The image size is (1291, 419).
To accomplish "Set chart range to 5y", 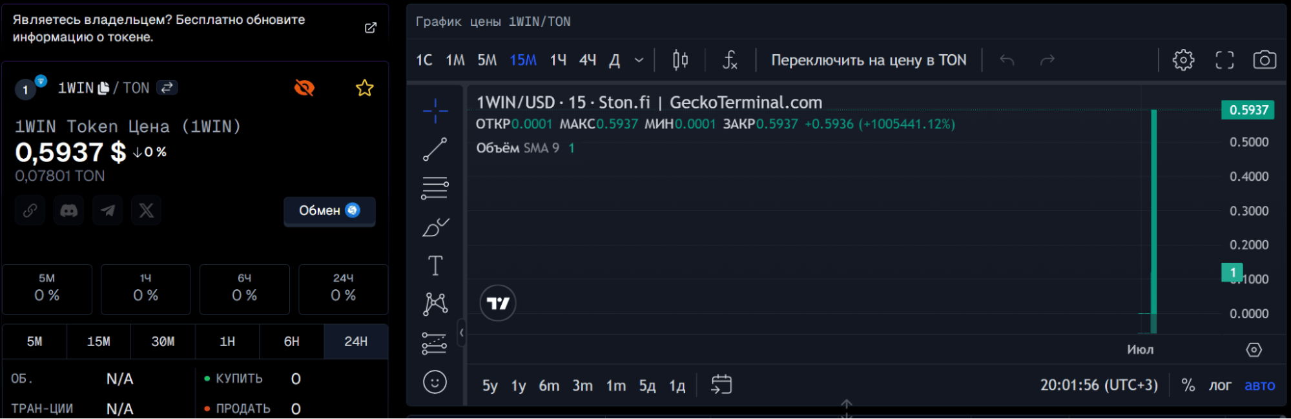I will pos(490,385).
